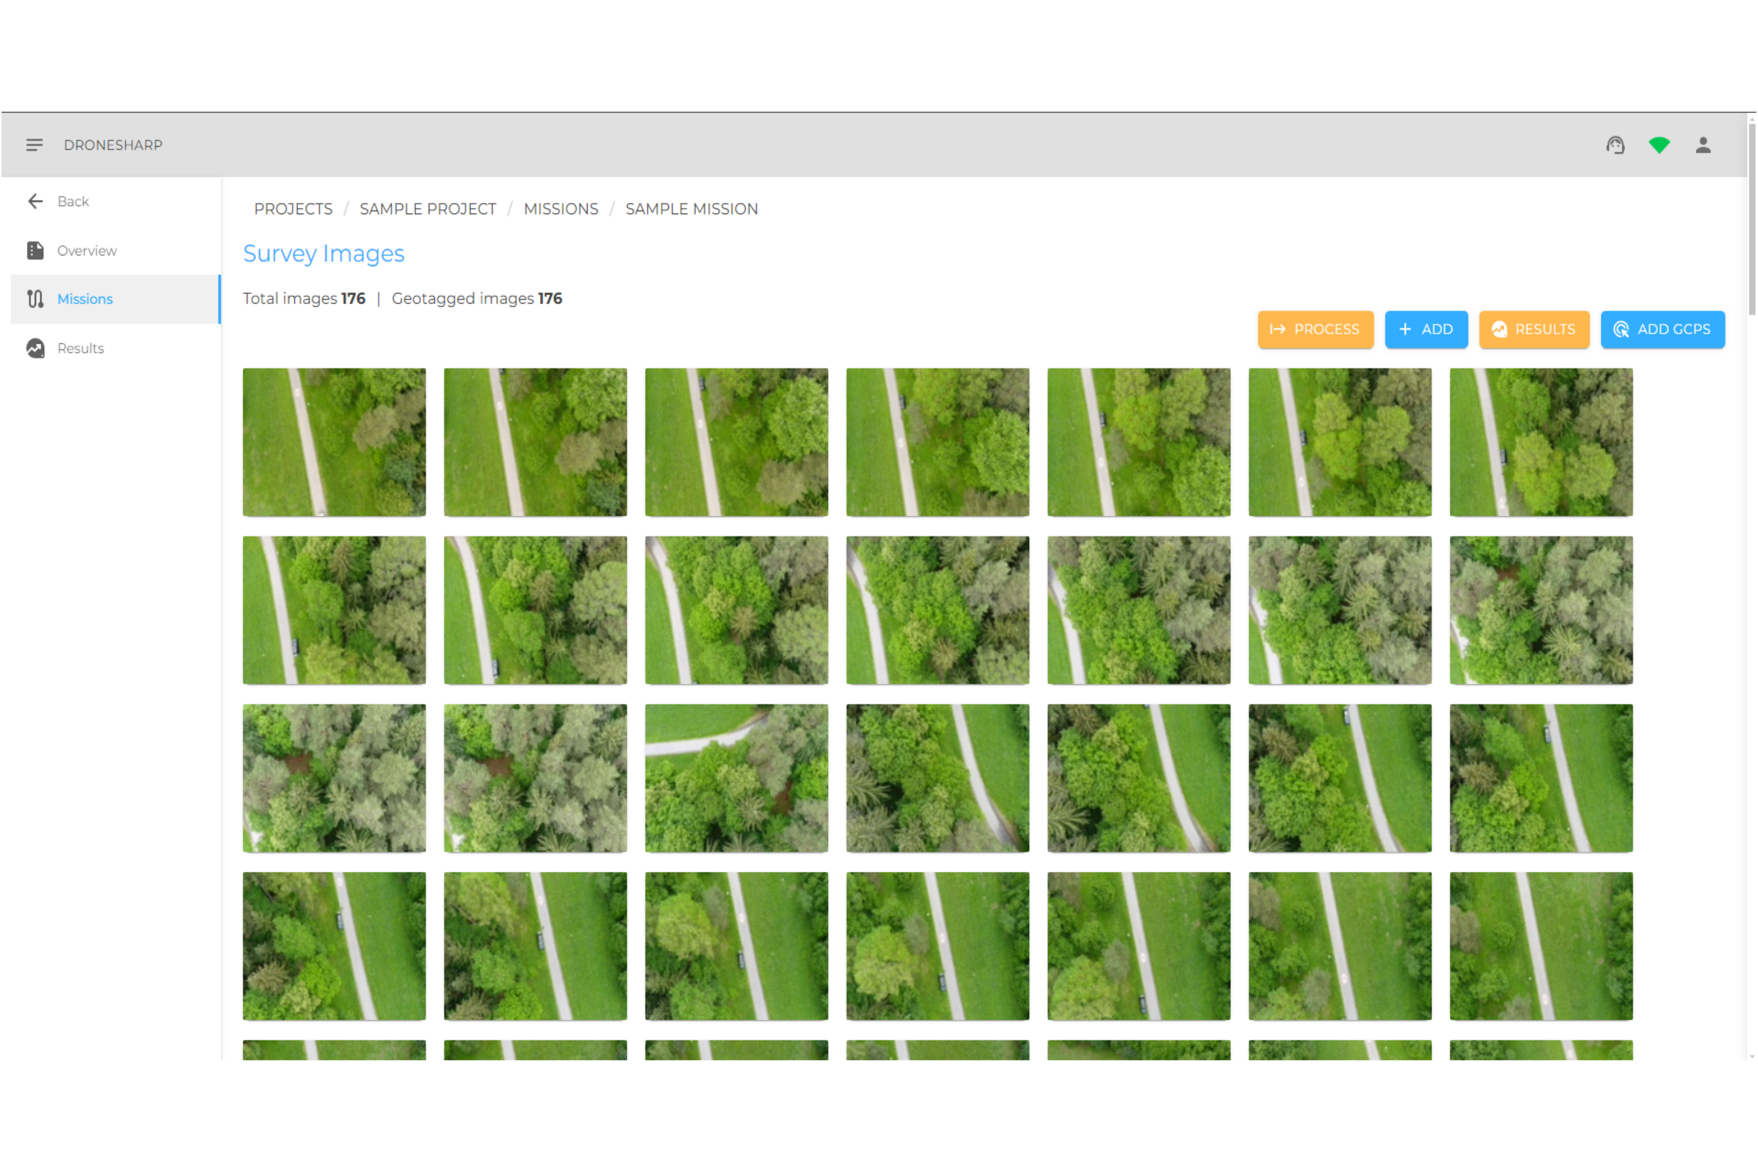Open second thumbnail in the second row

tap(535, 610)
